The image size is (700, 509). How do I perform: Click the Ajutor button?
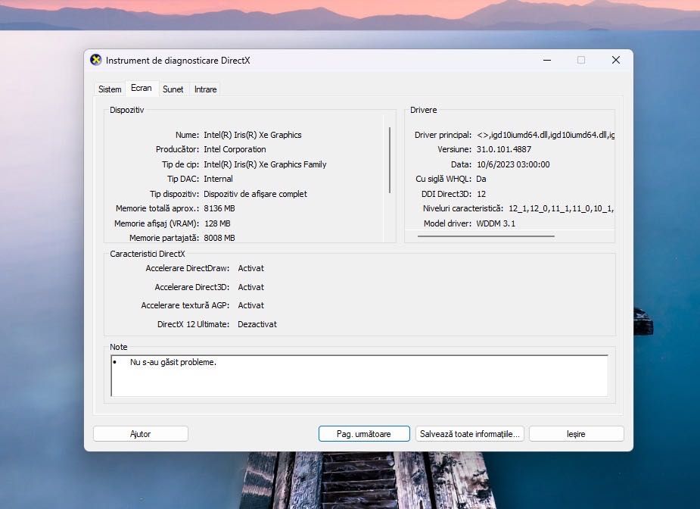click(141, 434)
